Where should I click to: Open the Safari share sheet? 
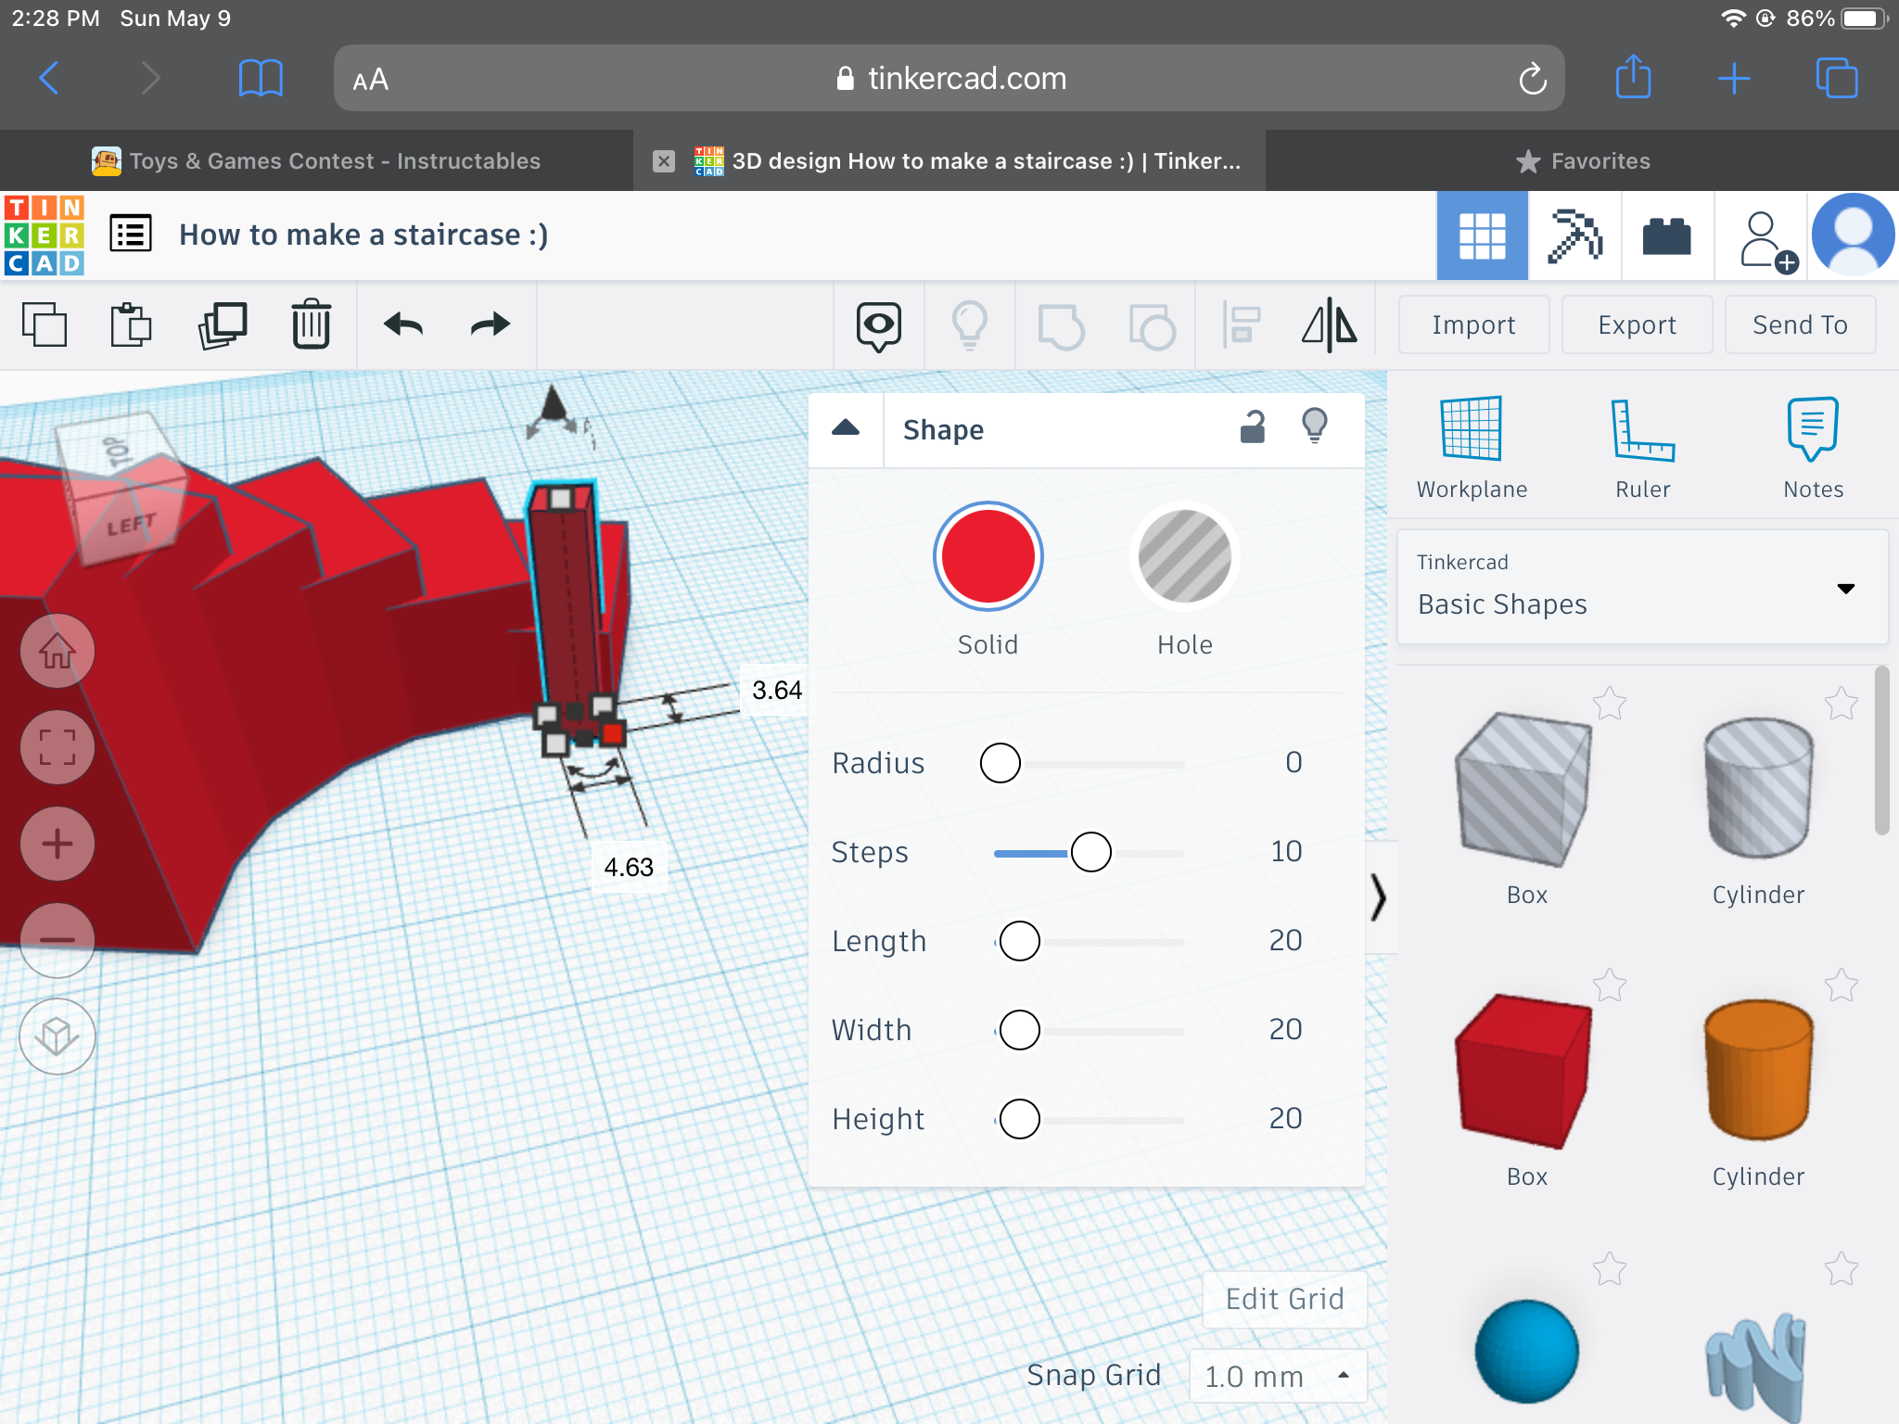click(x=1634, y=76)
